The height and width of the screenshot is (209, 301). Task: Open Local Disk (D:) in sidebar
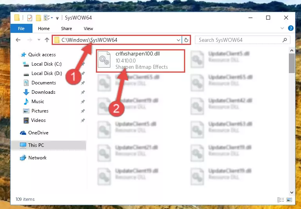pos(47,73)
